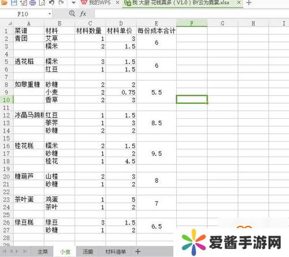Close the xlsx document tab
Screen dimensions: 289x257
click(x=239, y=2)
